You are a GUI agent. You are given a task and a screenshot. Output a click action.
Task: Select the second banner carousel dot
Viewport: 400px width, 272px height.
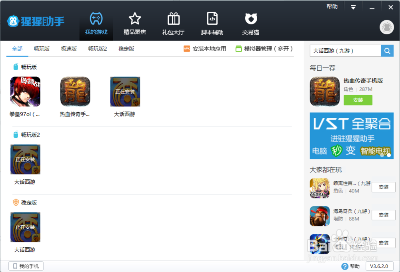[x=388, y=155]
